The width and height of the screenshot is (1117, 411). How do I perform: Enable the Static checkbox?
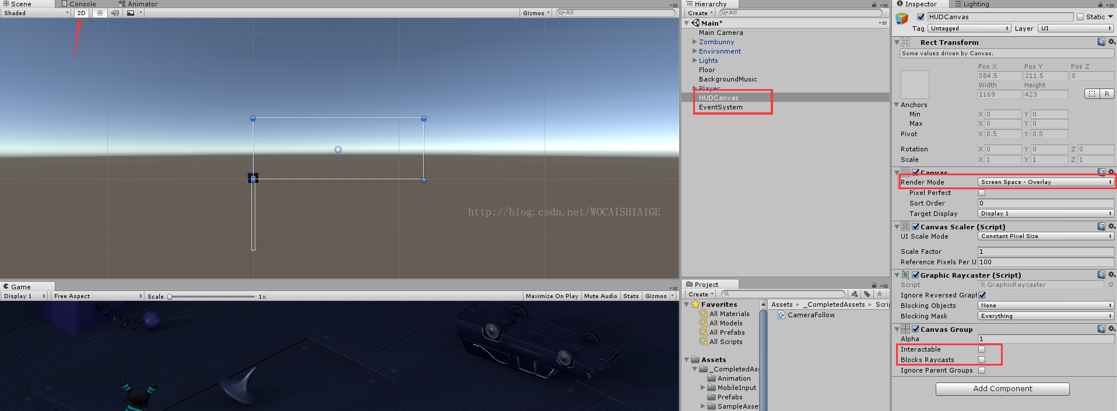[1080, 17]
